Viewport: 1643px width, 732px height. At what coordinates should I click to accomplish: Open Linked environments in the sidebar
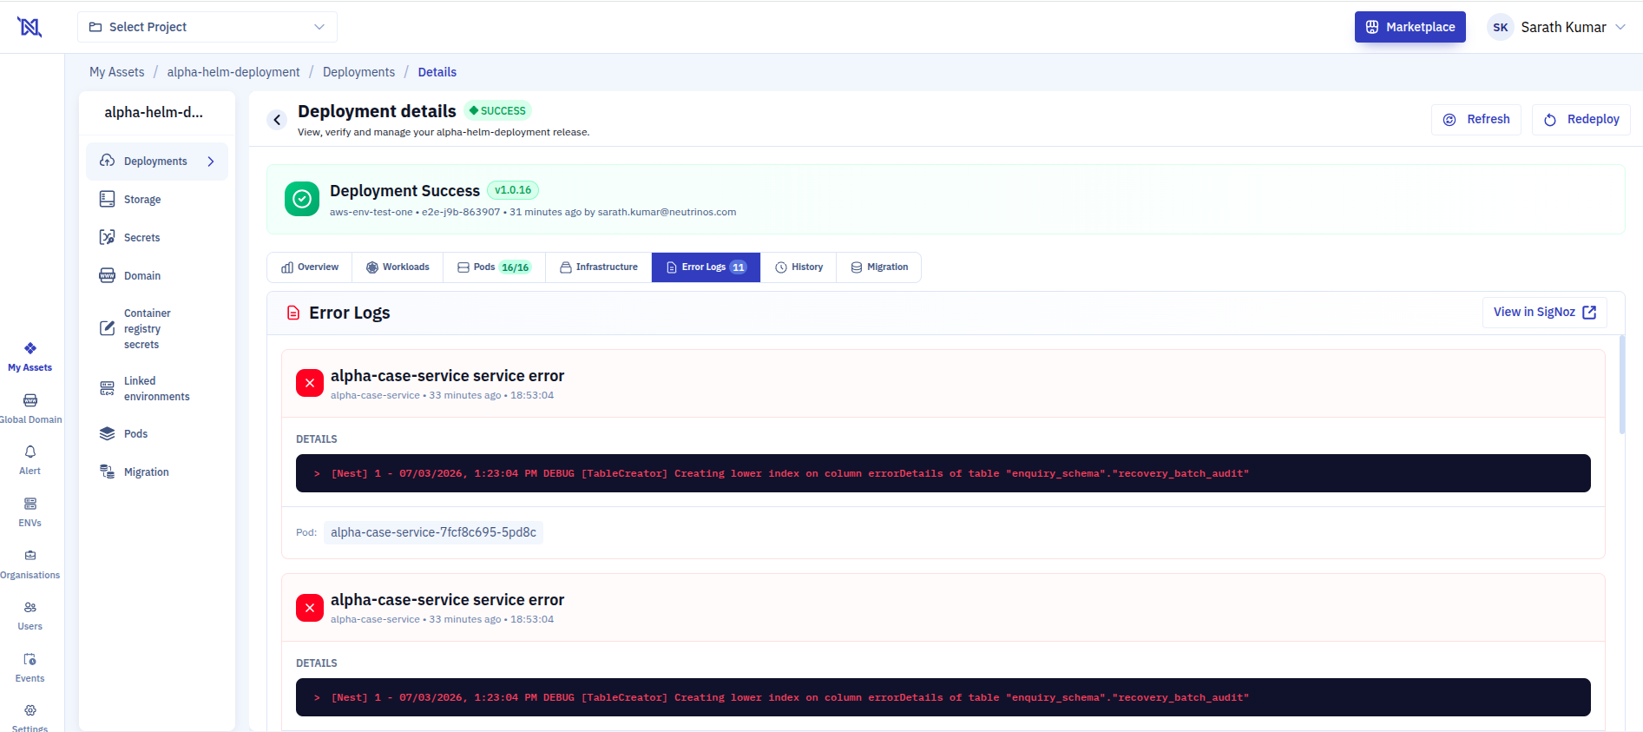coord(157,389)
